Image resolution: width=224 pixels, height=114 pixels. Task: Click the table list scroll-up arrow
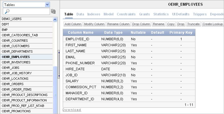pos(55,20)
